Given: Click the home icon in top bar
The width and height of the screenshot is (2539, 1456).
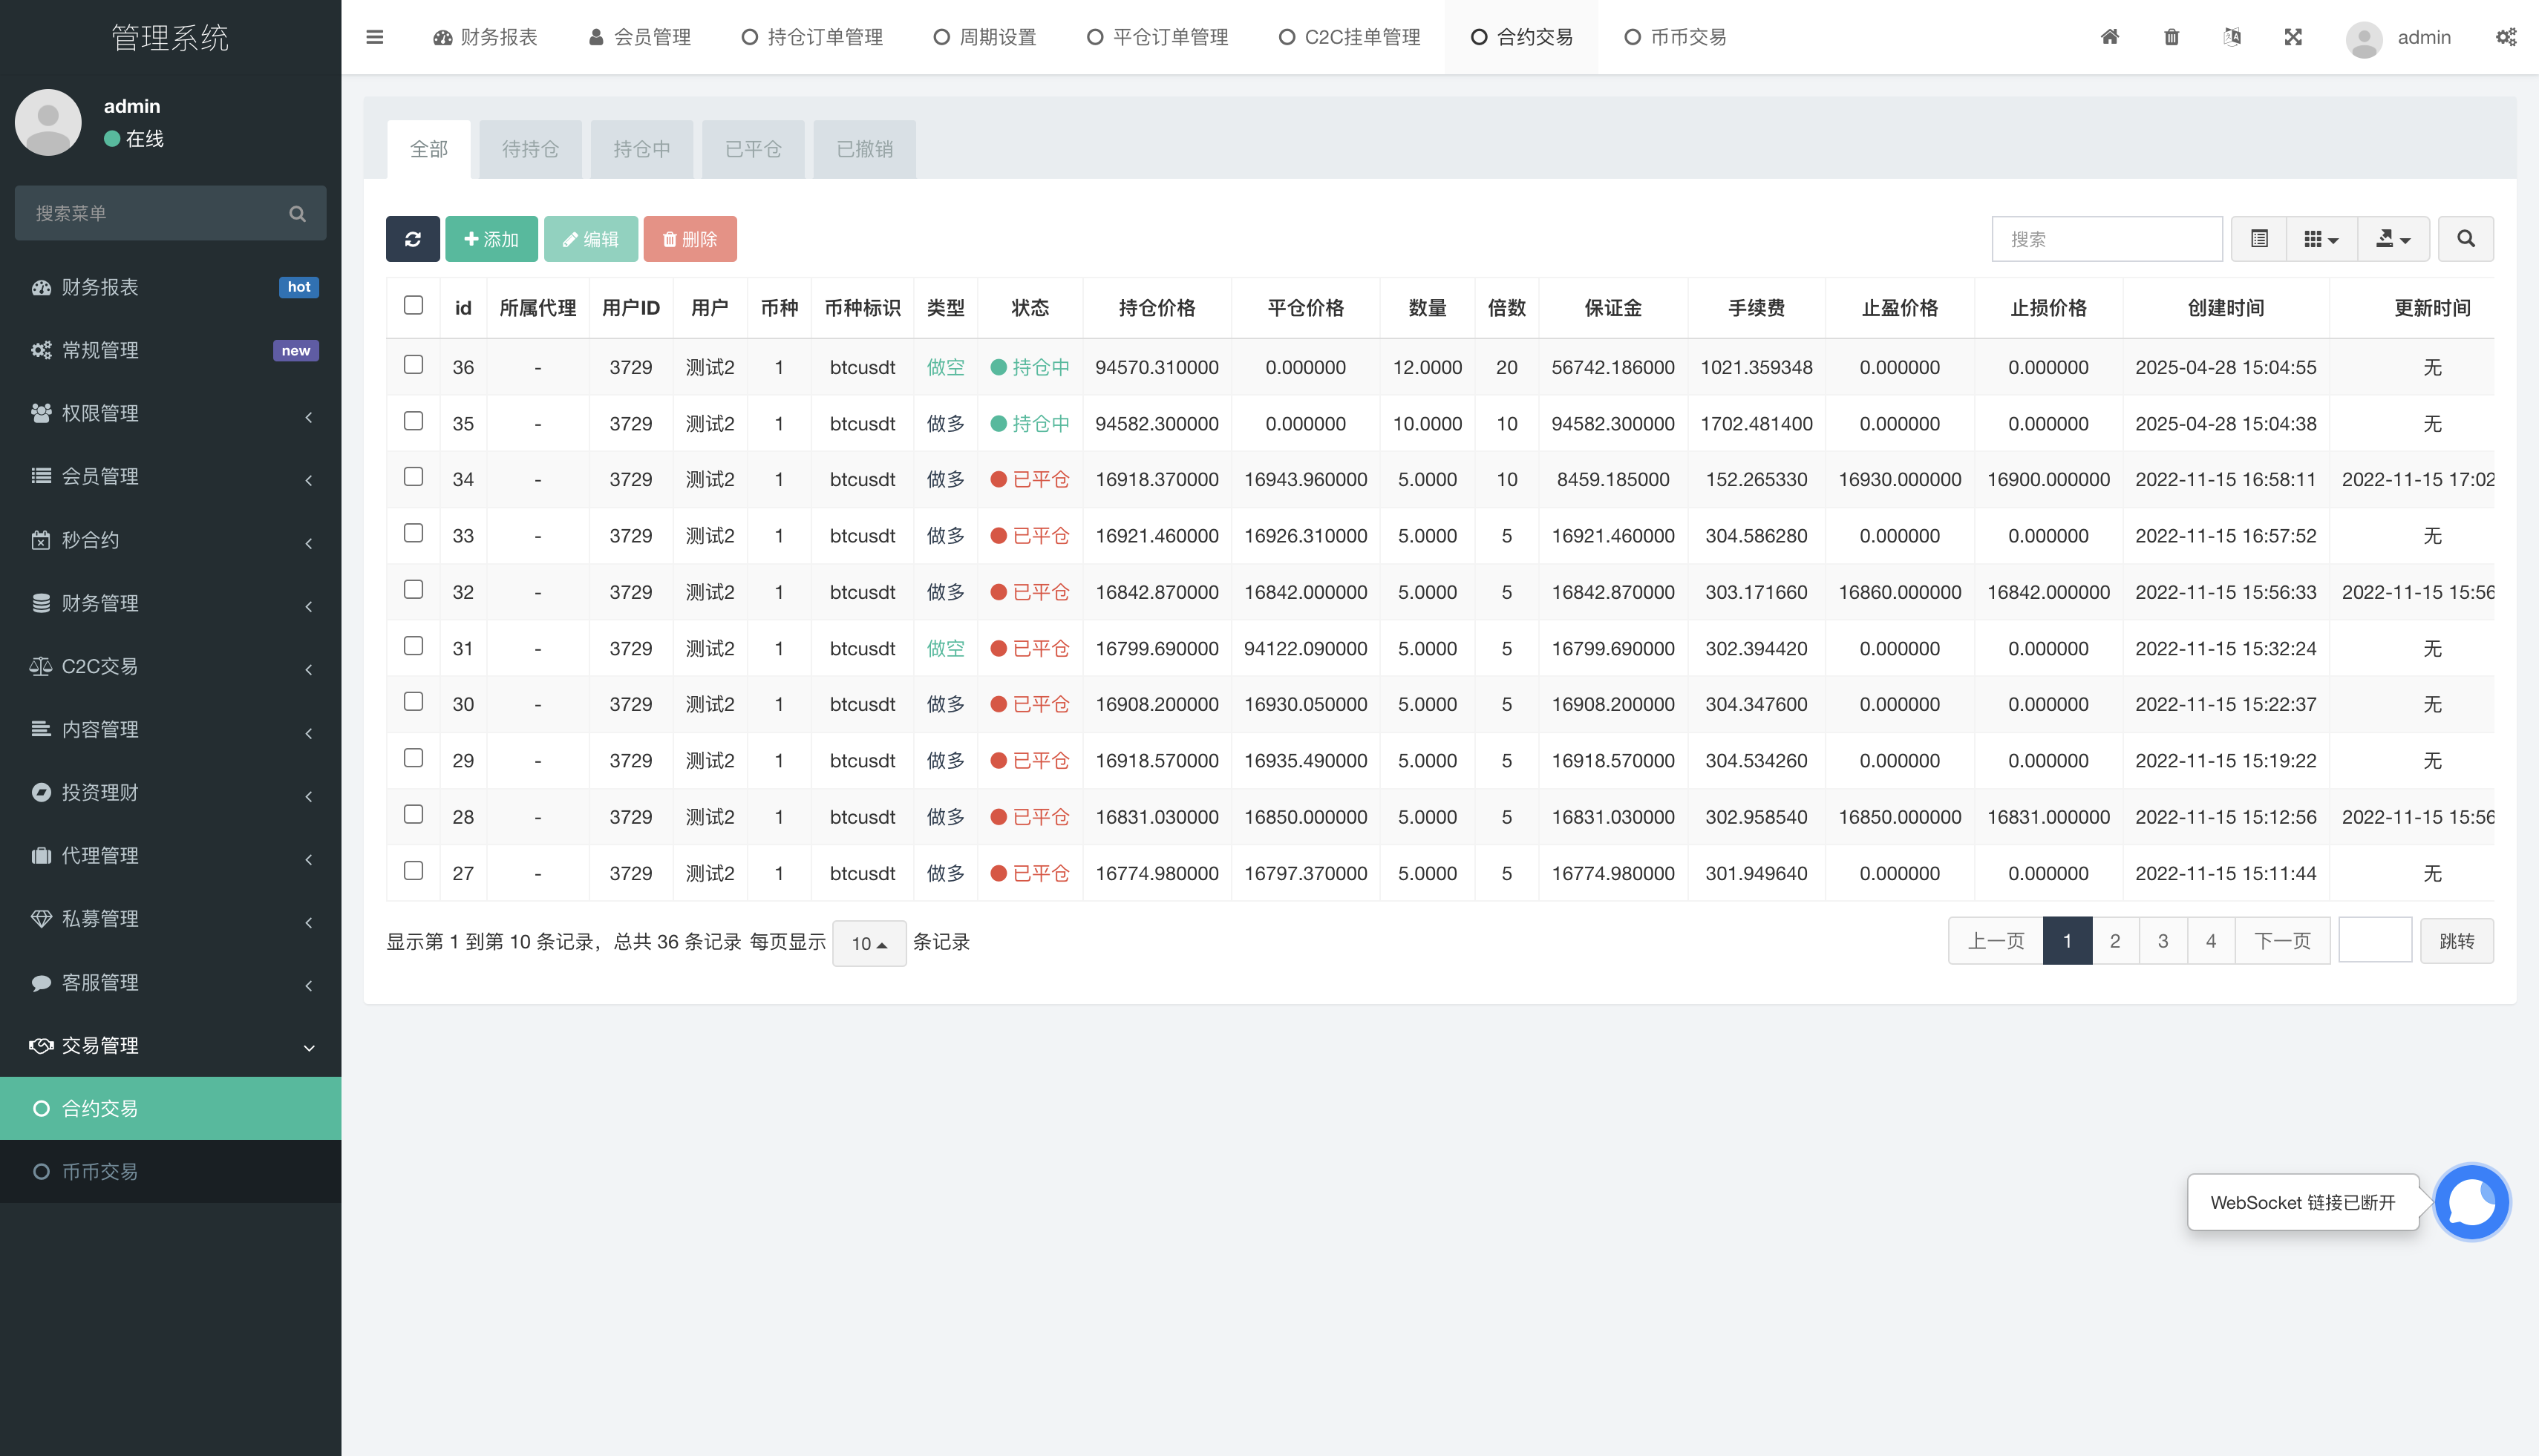Looking at the screenshot, I should 2109,37.
